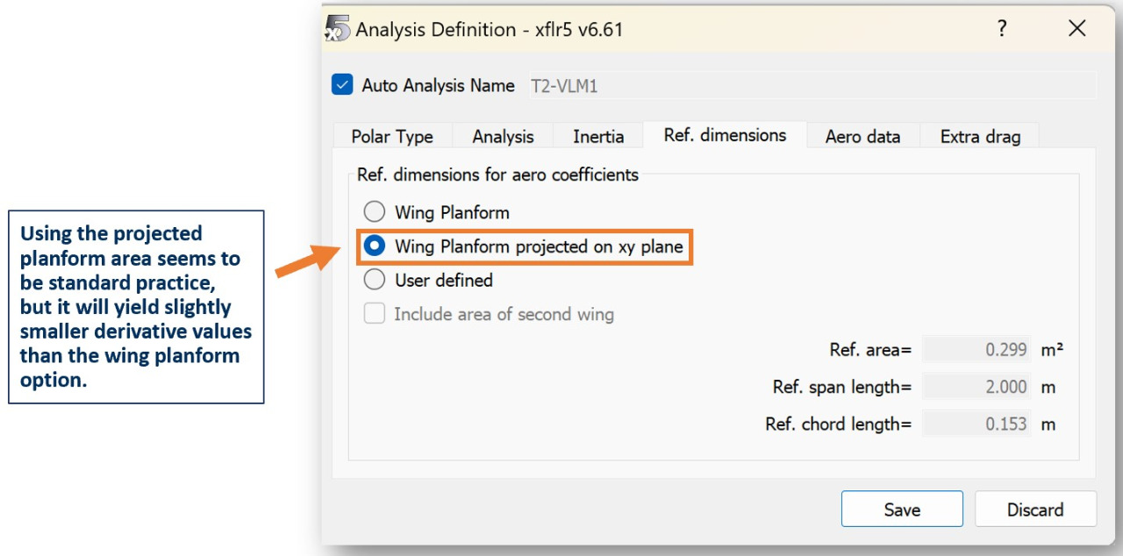Uncheck the Auto Analysis Name checkbox

(342, 85)
